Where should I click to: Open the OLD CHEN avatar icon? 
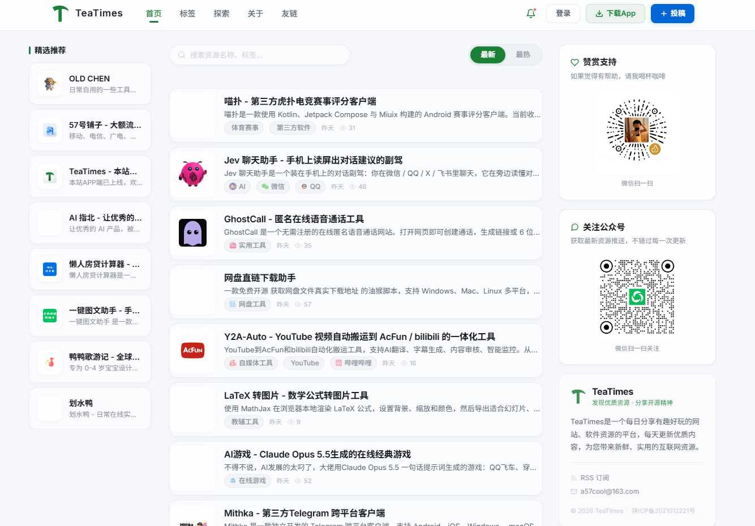tap(50, 84)
